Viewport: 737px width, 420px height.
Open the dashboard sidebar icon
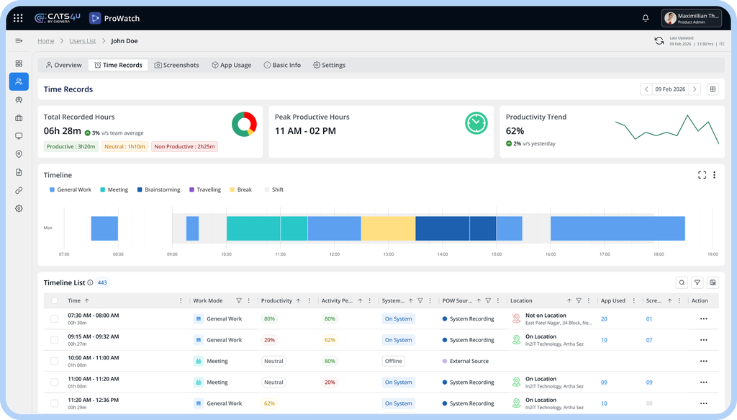pos(19,63)
